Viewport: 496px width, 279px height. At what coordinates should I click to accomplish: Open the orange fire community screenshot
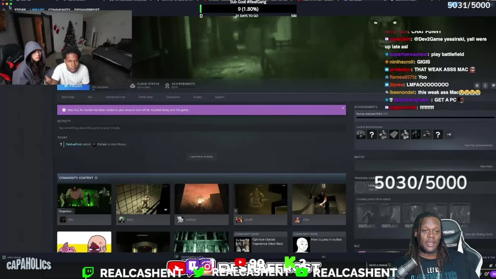201,199
